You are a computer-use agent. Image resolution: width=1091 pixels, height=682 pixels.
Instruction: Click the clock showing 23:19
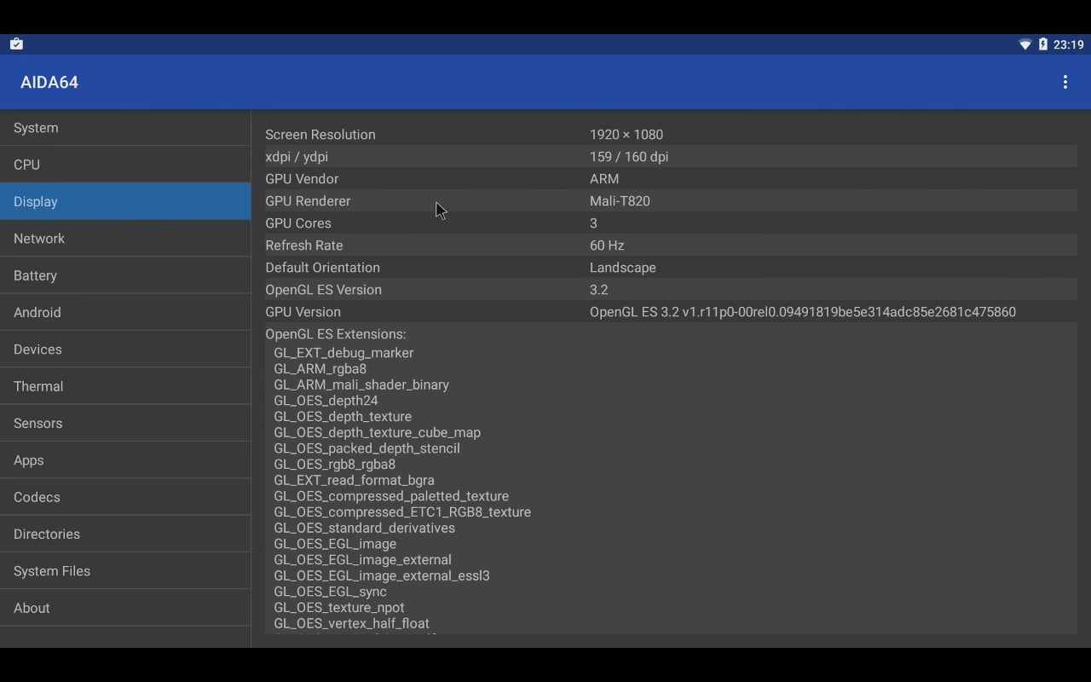(1068, 44)
